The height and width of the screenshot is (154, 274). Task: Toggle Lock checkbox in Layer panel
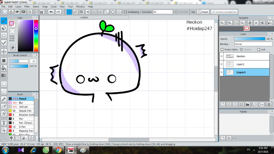[x=259, y=49]
